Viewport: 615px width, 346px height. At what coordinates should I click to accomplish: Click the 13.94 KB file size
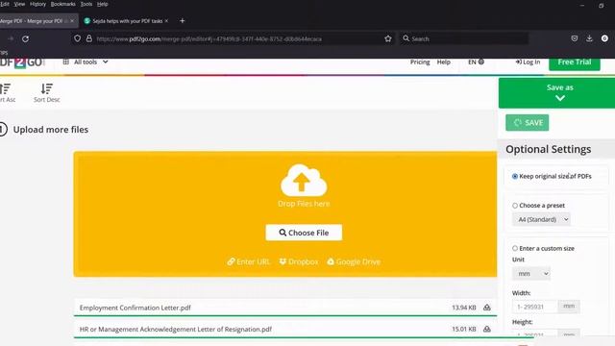click(x=463, y=308)
